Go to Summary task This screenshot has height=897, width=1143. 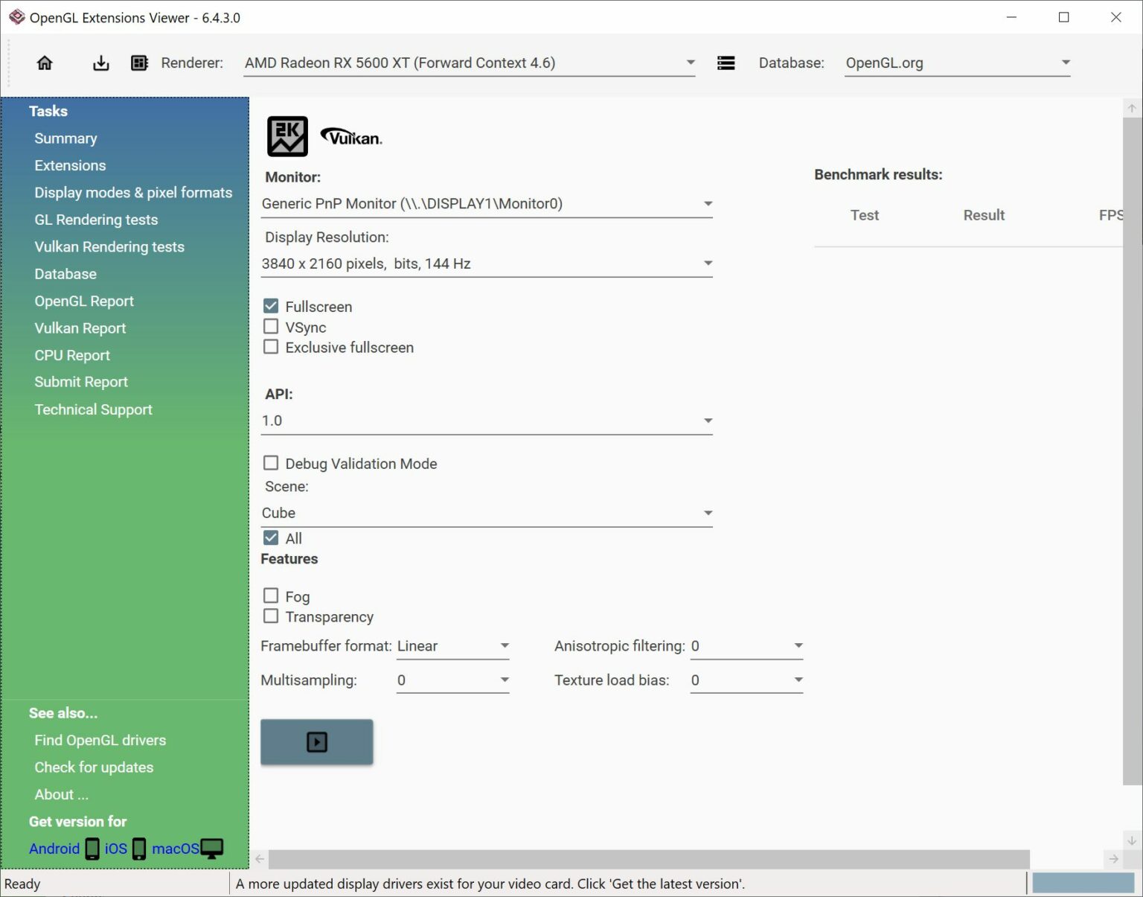[65, 138]
